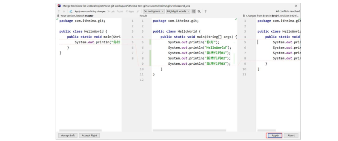Screen dimensions: 338x141
Task: Click the lock icon beside Changes from branch dev01
Action: 244,16
